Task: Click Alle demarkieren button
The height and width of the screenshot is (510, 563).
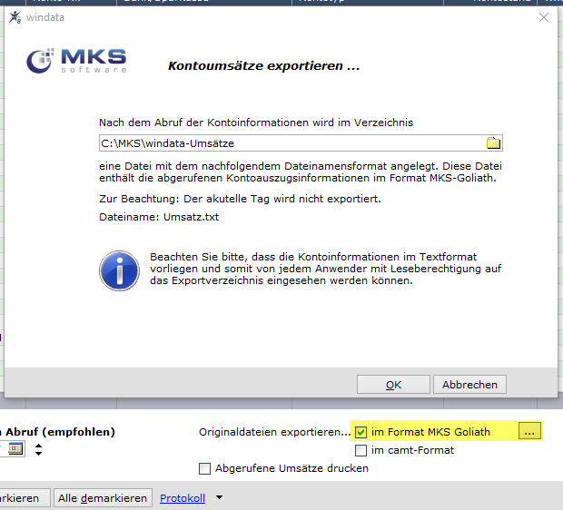Action: coord(103,498)
